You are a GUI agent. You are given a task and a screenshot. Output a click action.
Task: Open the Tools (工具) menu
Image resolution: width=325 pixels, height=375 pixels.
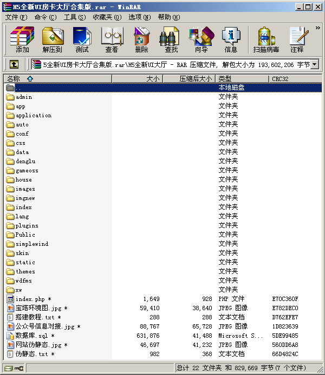point(74,17)
